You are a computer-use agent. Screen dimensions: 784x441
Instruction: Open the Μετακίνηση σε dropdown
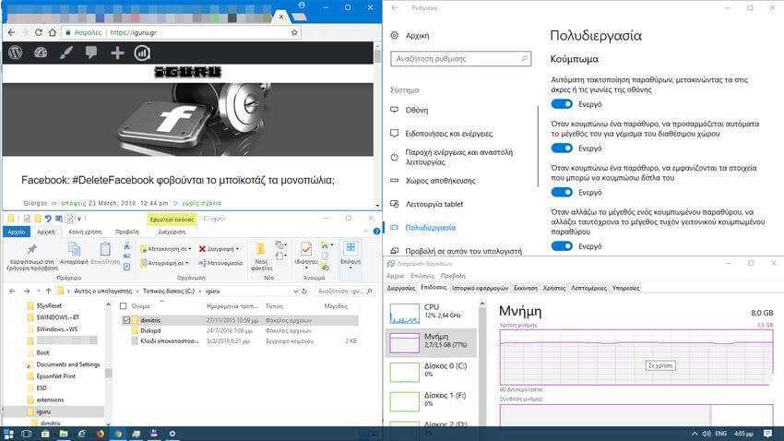tap(165, 248)
